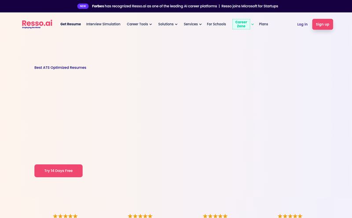352x218 pixels.
Task: Click the Best ATS Optimized Resumes heading
Action: (x=60, y=68)
